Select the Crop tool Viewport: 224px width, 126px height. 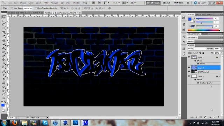click(4, 32)
